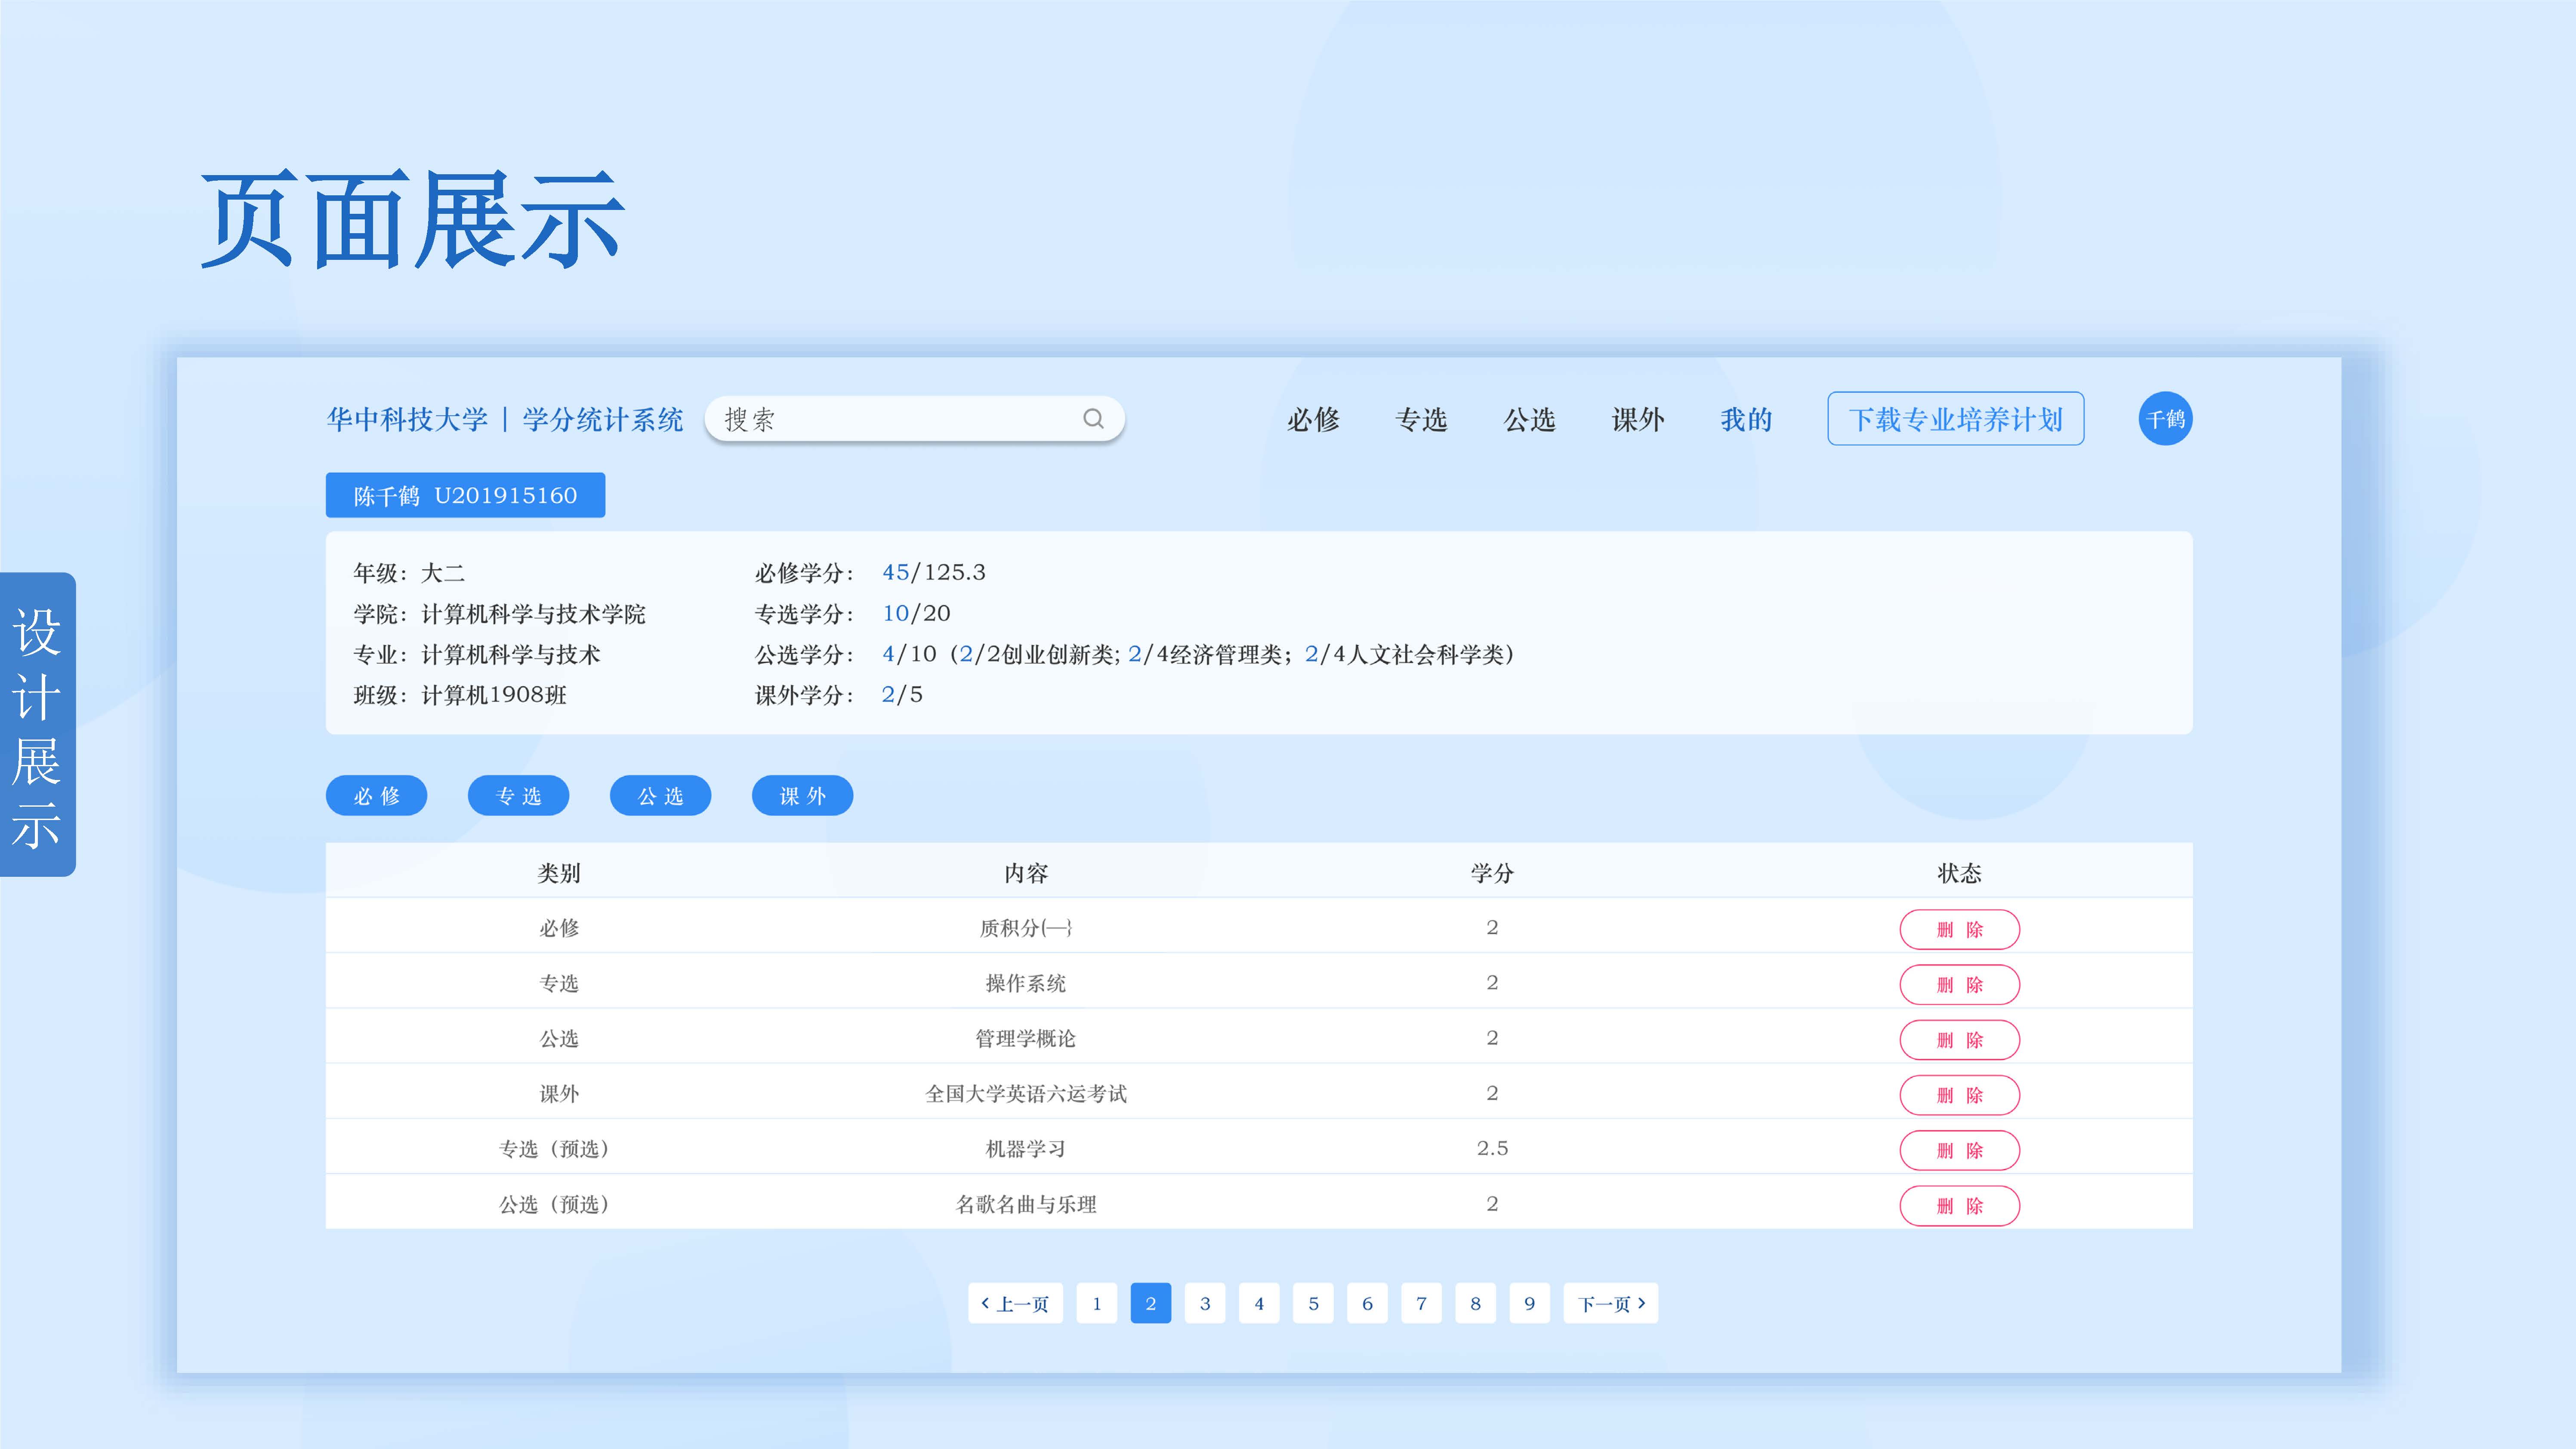The height and width of the screenshot is (1449, 2576).
Task: Delete the 机器学习 row
Action: tap(1959, 1150)
